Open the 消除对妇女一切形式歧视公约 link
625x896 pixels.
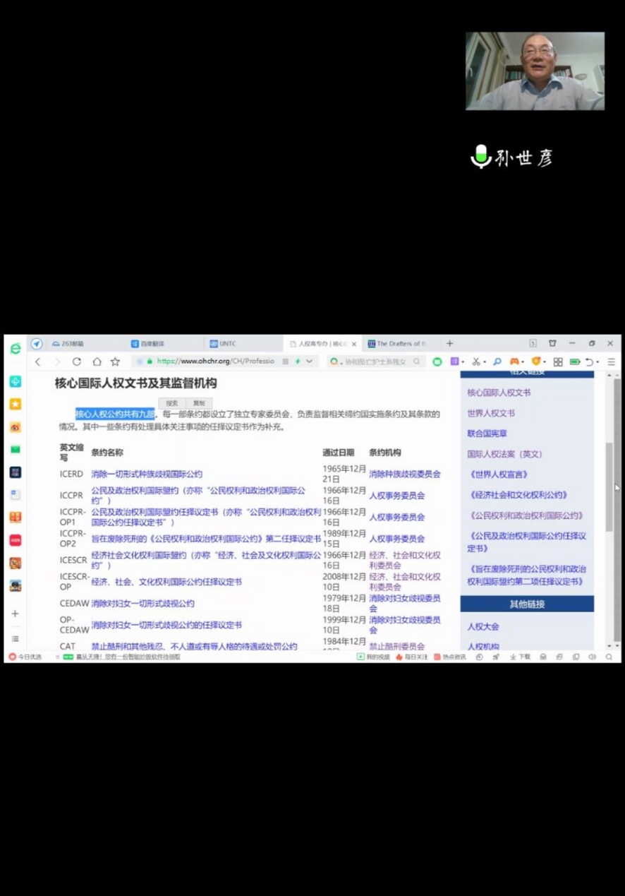[142, 604]
